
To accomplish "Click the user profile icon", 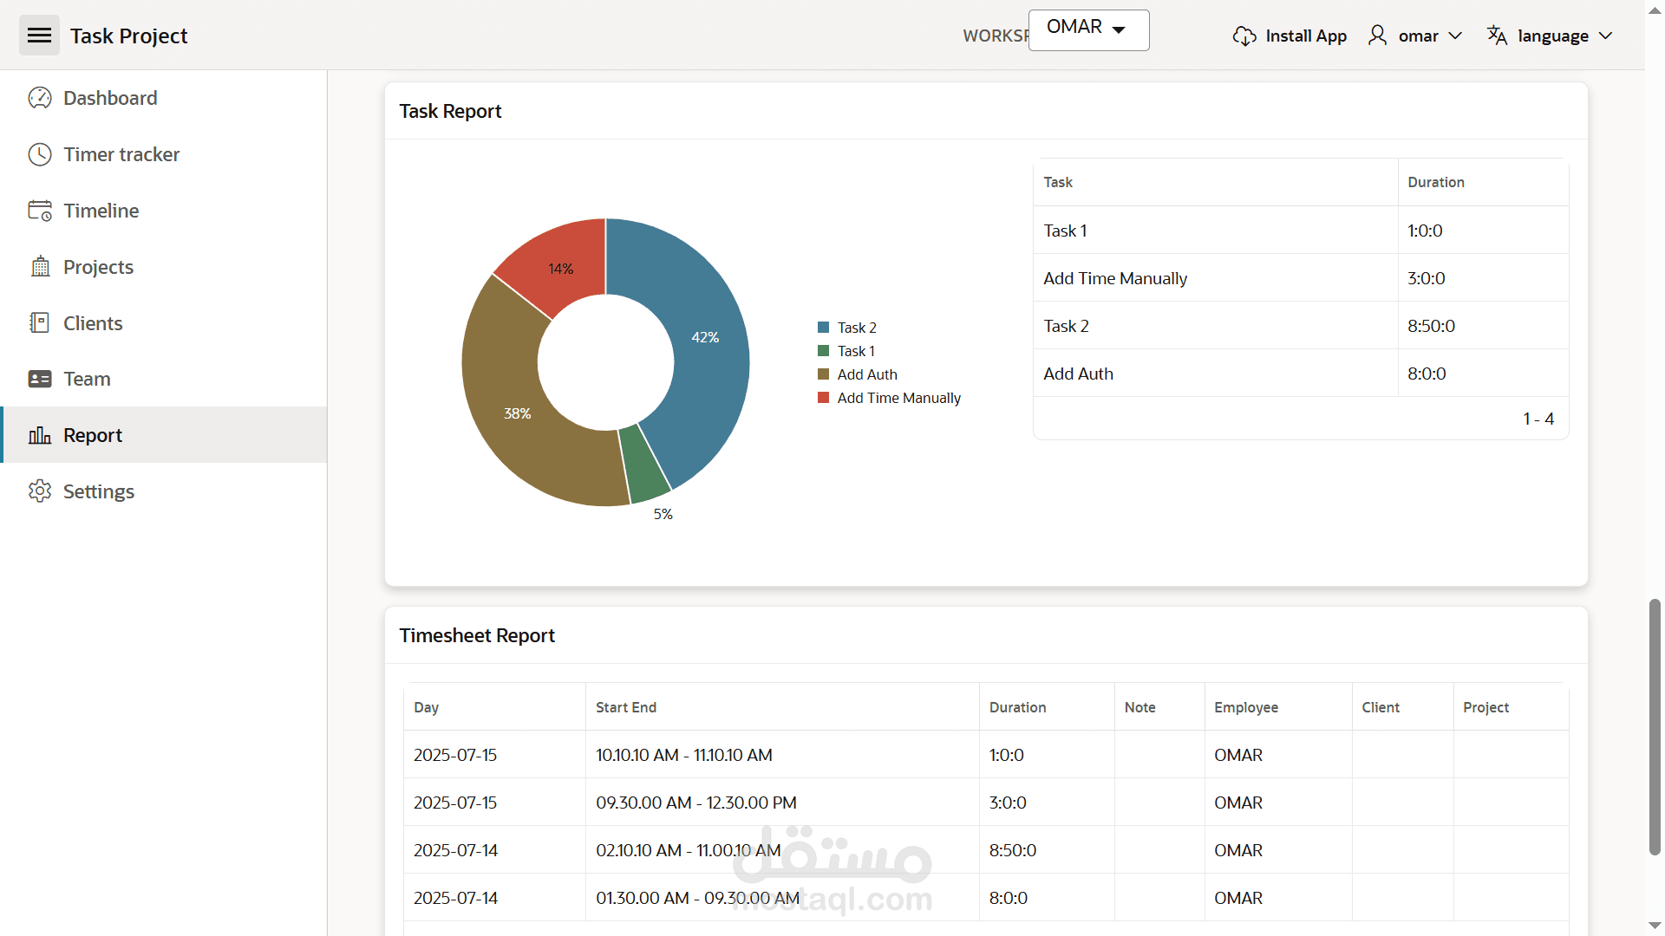I will 1377,36.
